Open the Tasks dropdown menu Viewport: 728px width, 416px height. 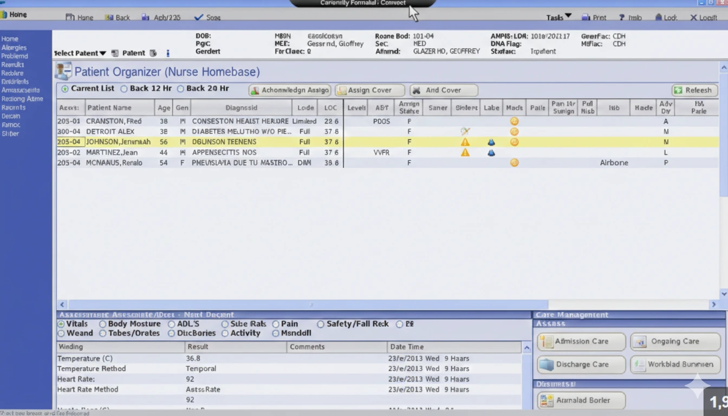point(557,17)
